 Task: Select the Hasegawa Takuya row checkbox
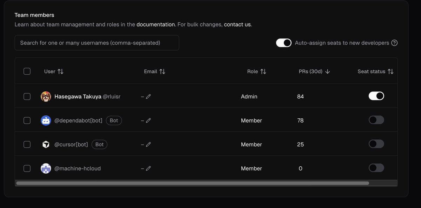click(27, 96)
